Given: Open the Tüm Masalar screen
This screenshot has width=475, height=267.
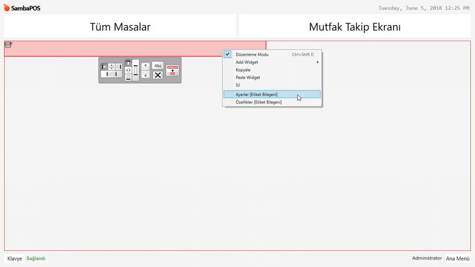Looking at the screenshot, I should click(120, 27).
